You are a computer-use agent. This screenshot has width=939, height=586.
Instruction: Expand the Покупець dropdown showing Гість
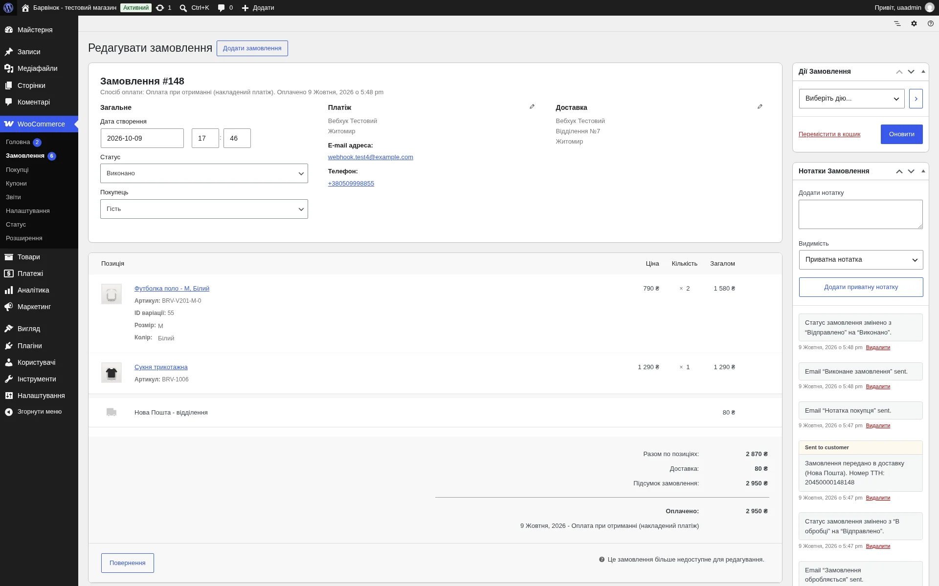click(204, 209)
